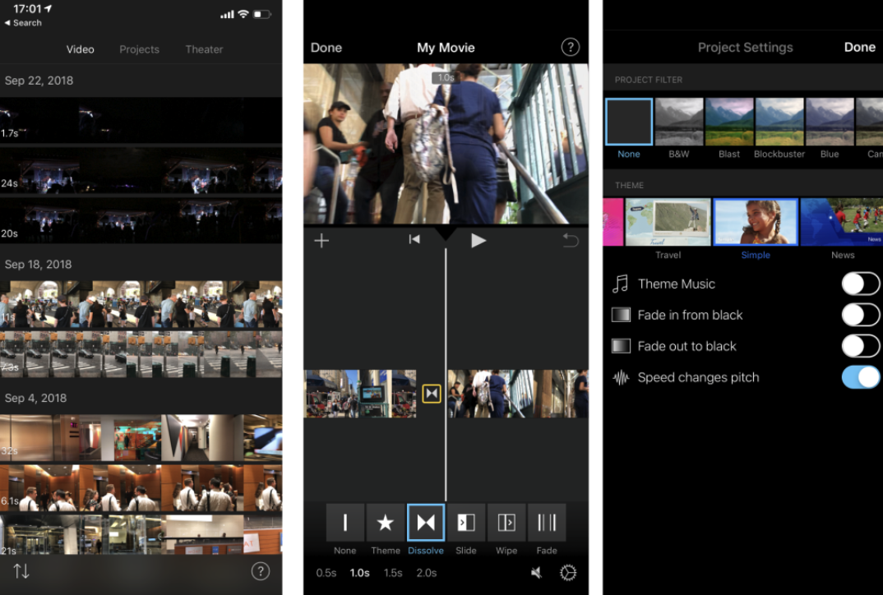Go back to Search
The height and width of the screenshot is (595, 883).
click(x=23, y=22)
